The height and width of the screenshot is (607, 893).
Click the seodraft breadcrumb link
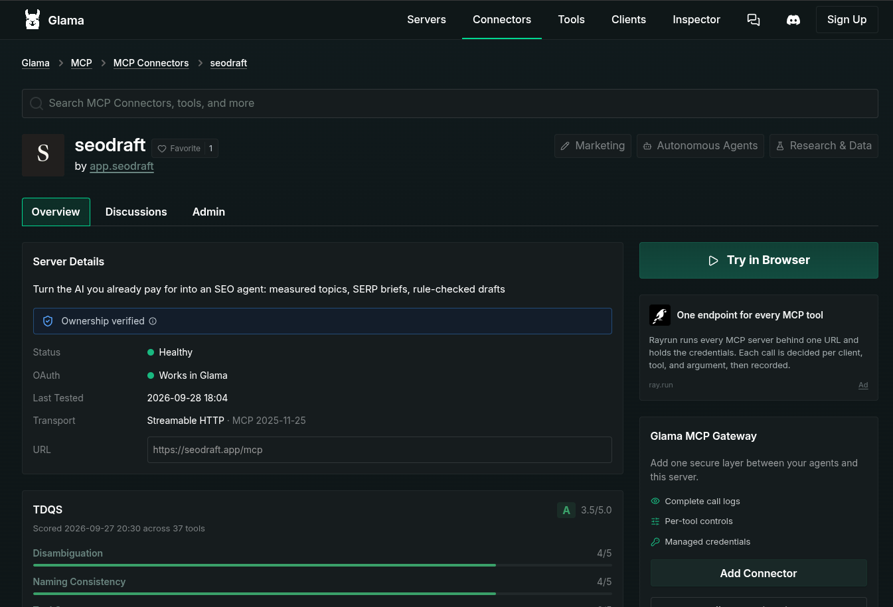tap(228, 63)
